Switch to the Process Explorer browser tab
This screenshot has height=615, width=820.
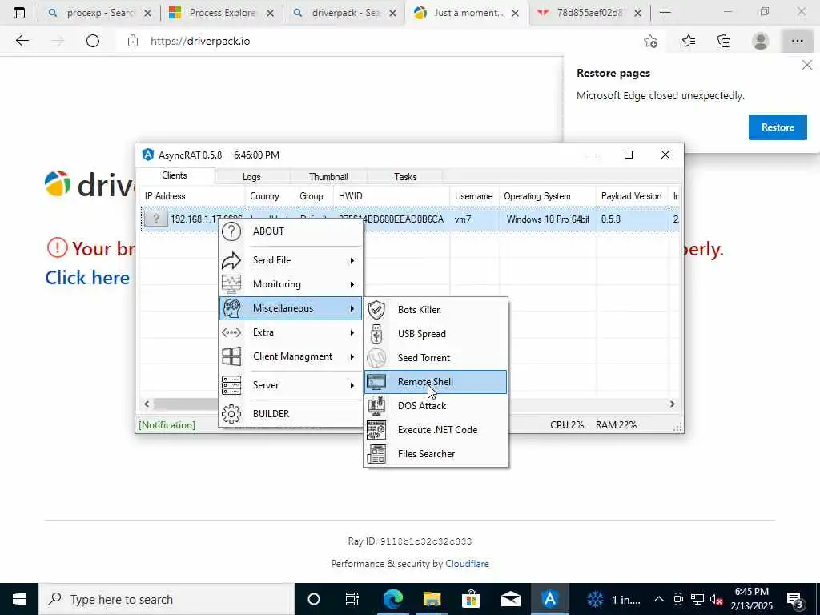[222, 13]
